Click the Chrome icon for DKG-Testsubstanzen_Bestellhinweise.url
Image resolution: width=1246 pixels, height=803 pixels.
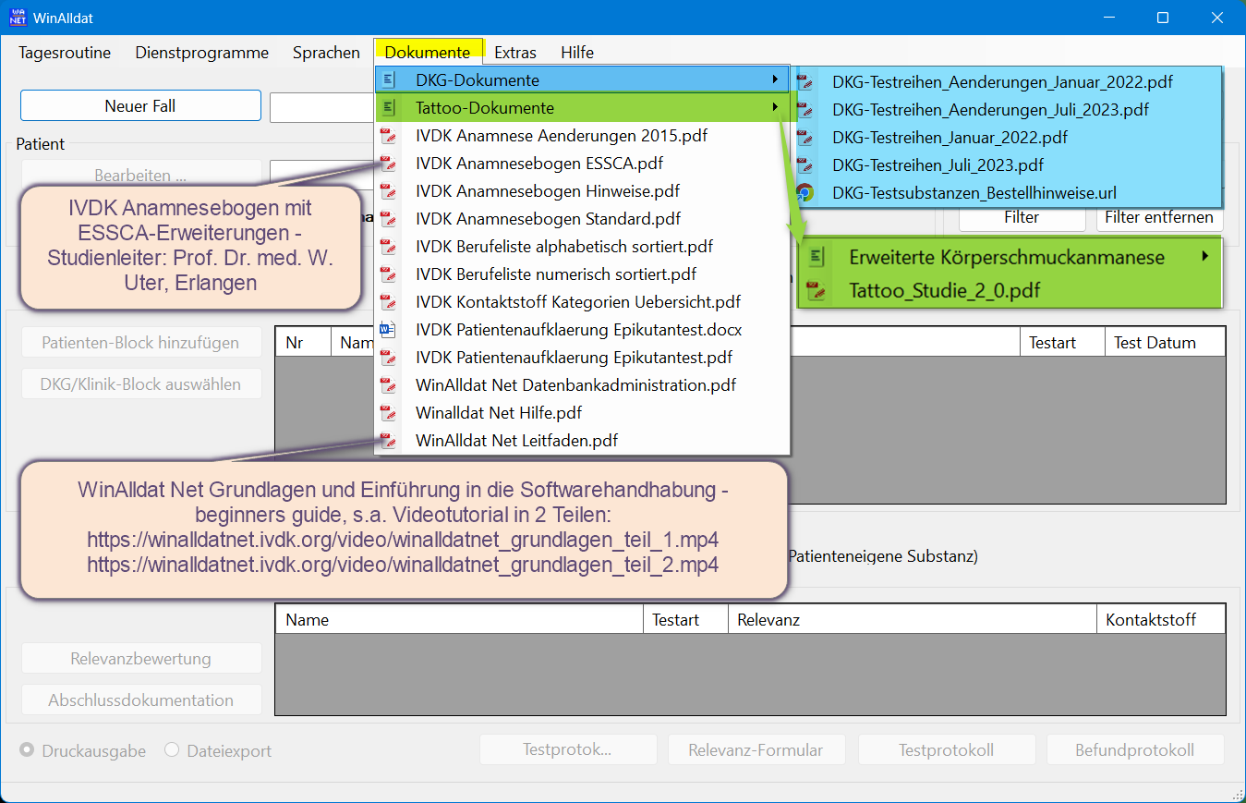[x=805, y=193]
